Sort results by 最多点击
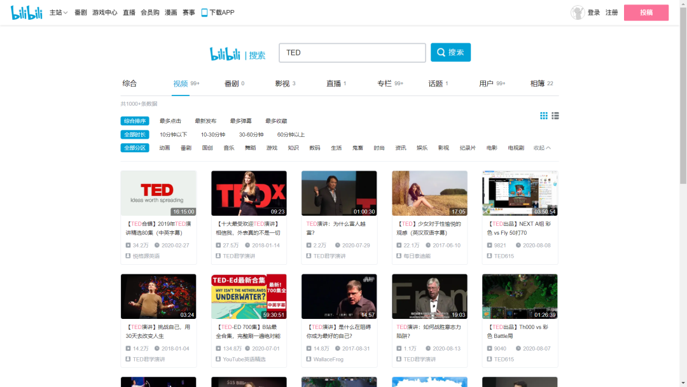This screenshot has width=687, height=387. [170, 121]
